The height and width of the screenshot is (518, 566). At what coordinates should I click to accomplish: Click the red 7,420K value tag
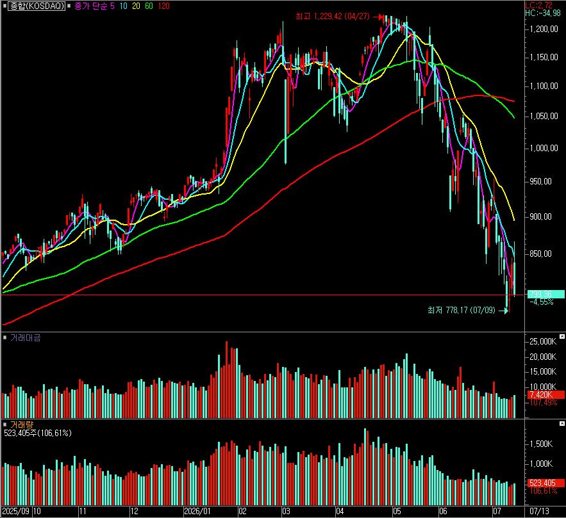545,394
